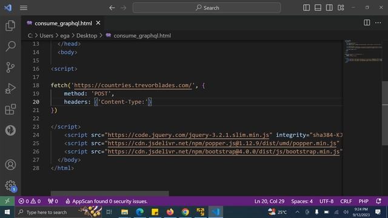The image size is (388, 218).
Task: Go back with the left arrow
Action: (x=112, y=8)
